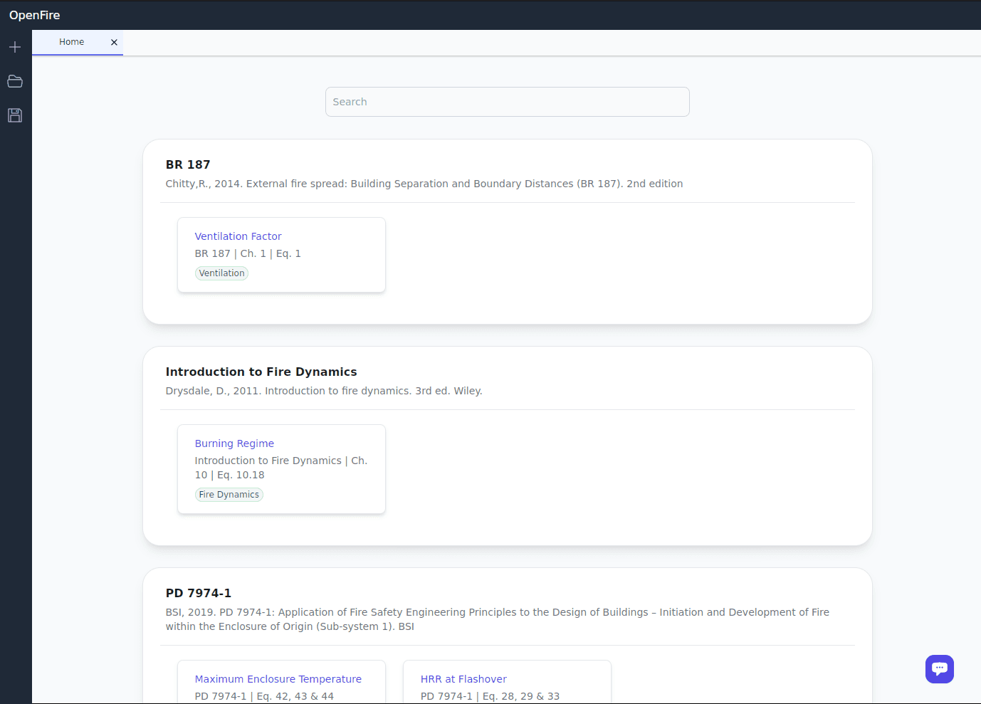This screenshot has width=981, height=704.
Task: Click the BR 187 section heading
Action: [188, 164]
